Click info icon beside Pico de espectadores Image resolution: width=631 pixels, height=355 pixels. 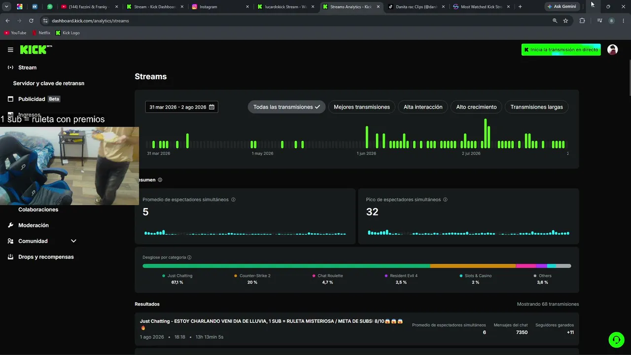pos(445,200)
